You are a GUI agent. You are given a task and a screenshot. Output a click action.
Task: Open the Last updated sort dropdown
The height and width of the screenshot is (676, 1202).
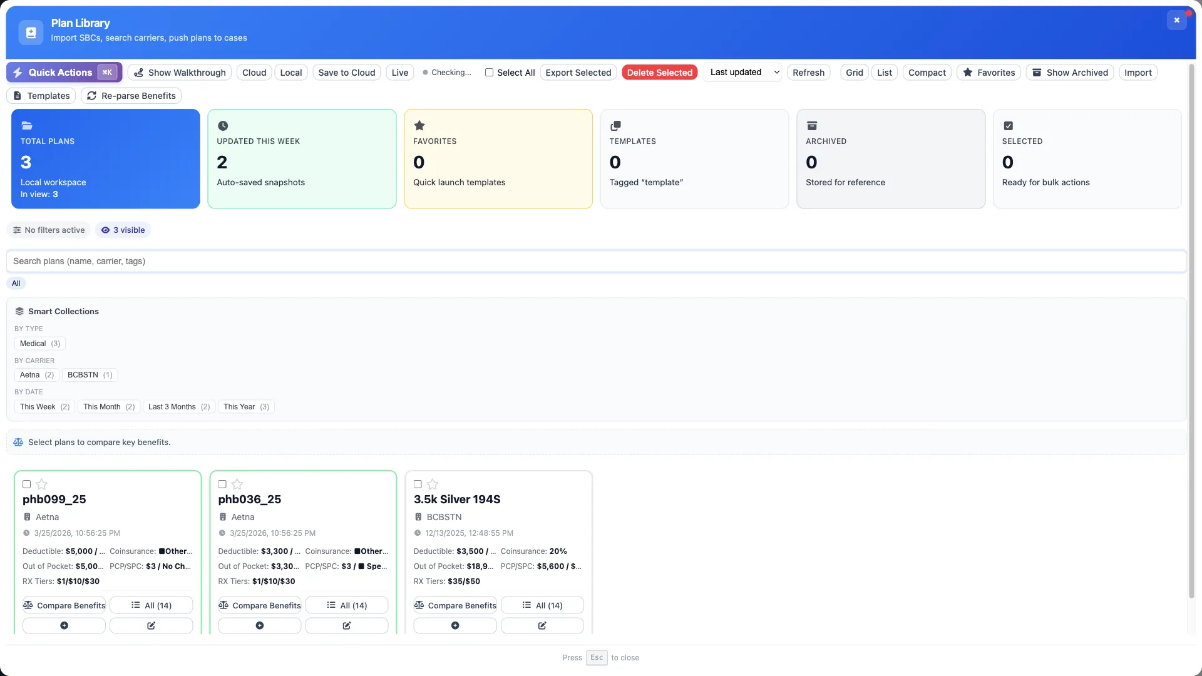pyautogui.click(x=742, y=72)
